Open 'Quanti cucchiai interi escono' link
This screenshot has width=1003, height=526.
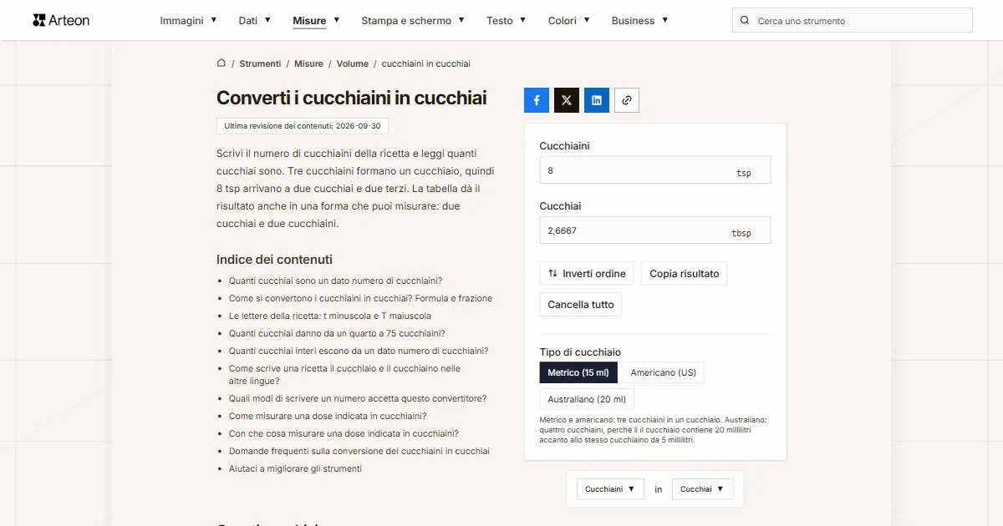[x=359, y=351]
